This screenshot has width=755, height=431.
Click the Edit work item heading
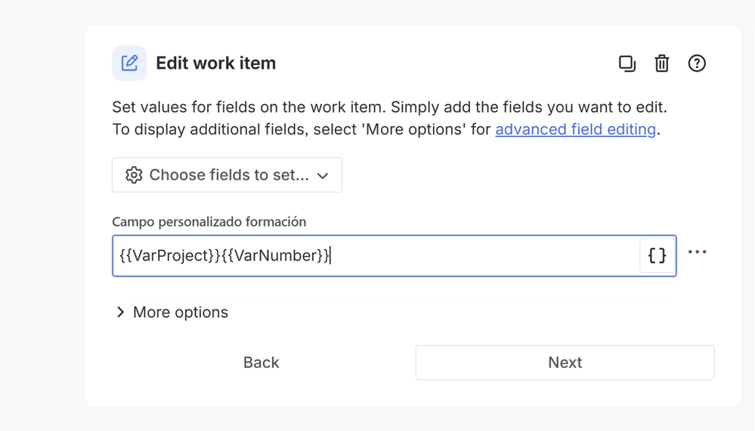(x=215, y=63)
